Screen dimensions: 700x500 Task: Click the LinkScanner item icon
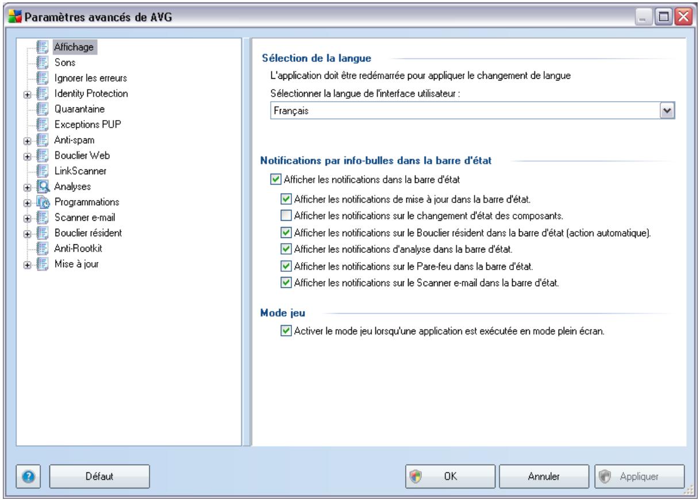point(41,171)
